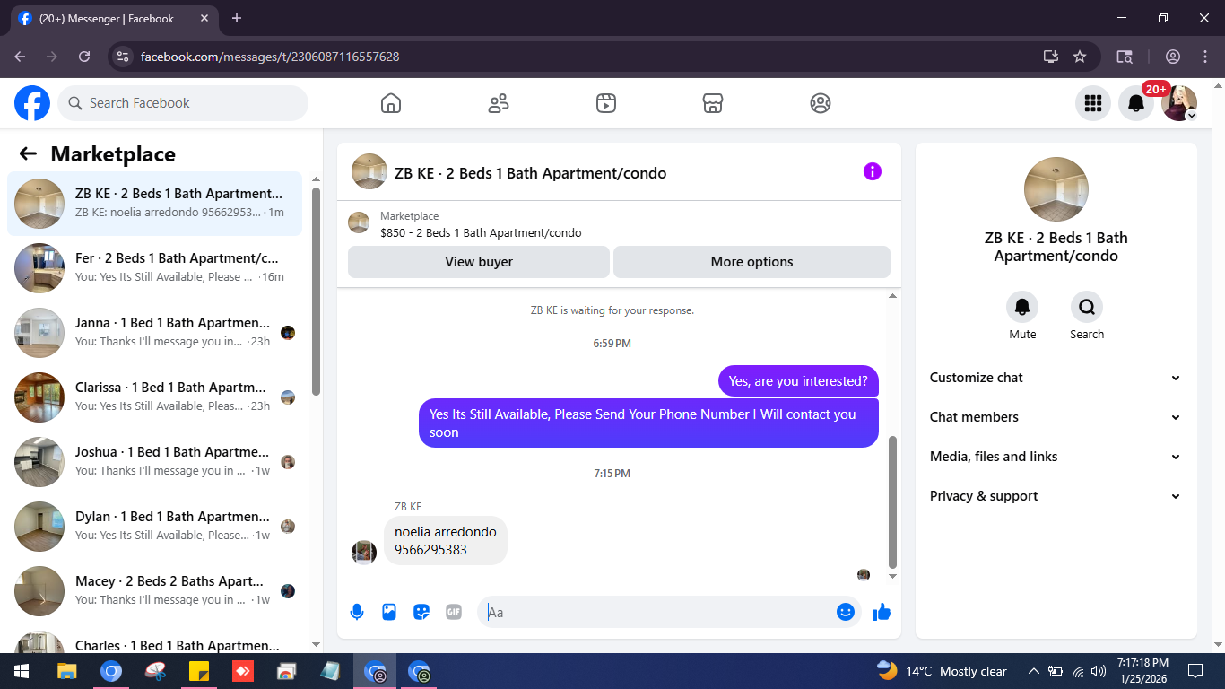Select the Messenger | Facebook browser tab
This screenshot has width=1225, height=689.
(114, 19)
